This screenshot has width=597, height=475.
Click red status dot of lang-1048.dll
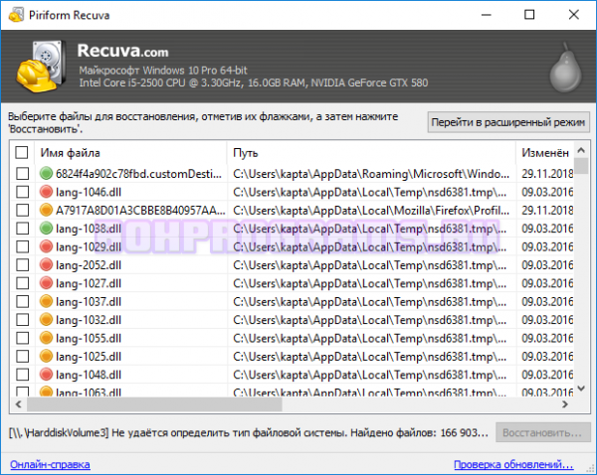pyautogui.click(x=46, y=375)
